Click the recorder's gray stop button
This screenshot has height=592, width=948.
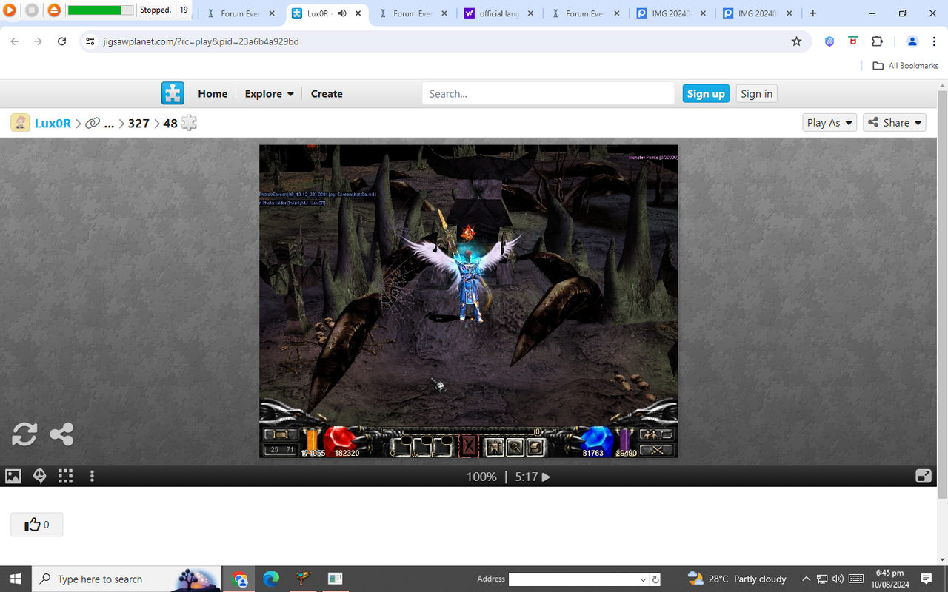pos(31,10)
